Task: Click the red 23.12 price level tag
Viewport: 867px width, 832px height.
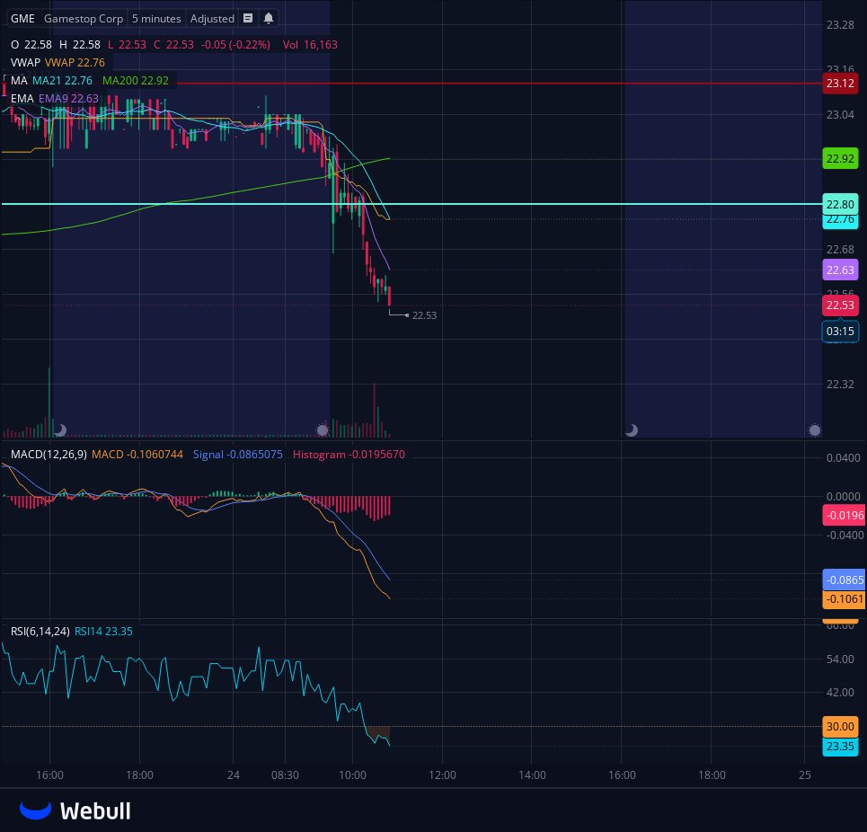Action: [x=839, y=82]
